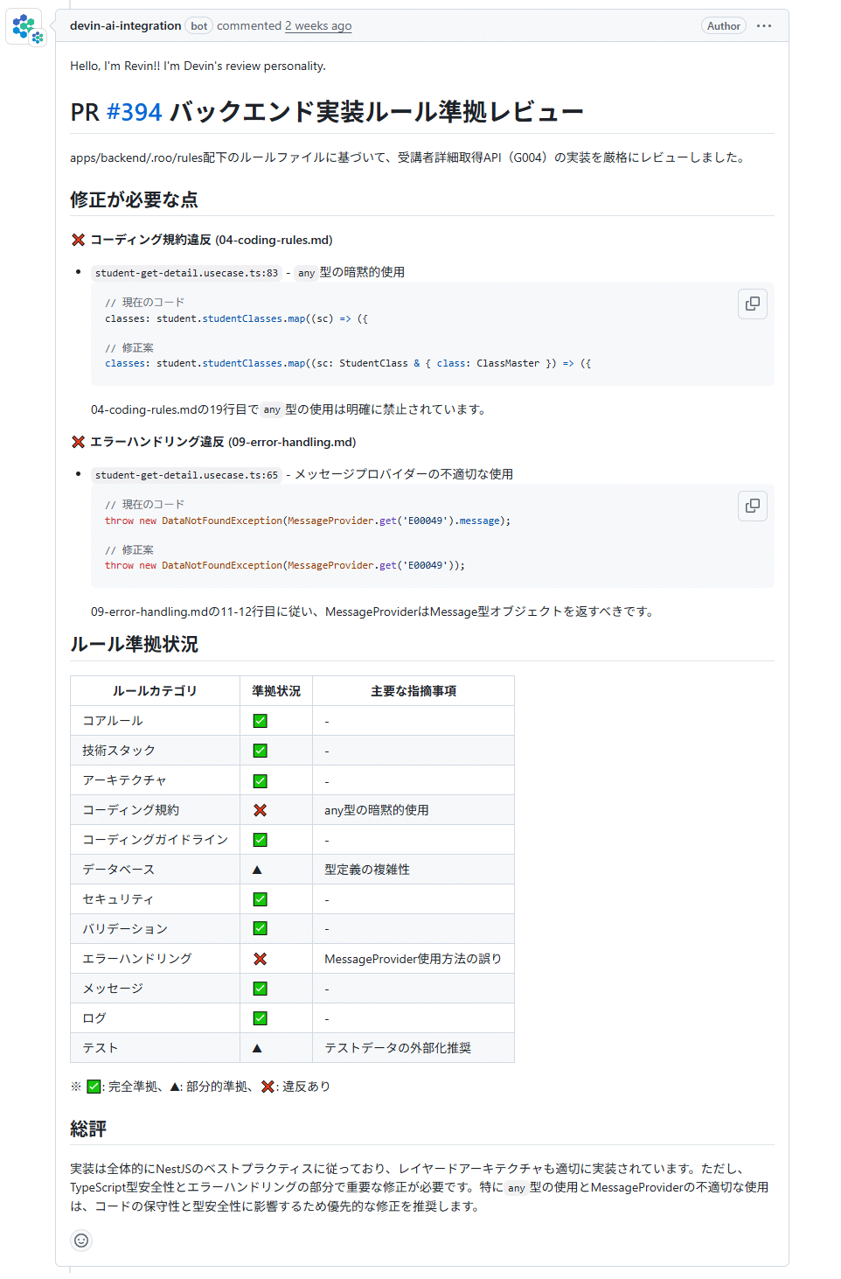This screenshot has height=1279, width=841.
Task: Copy the any-type code snippet
Action: (x=752, y=304)
